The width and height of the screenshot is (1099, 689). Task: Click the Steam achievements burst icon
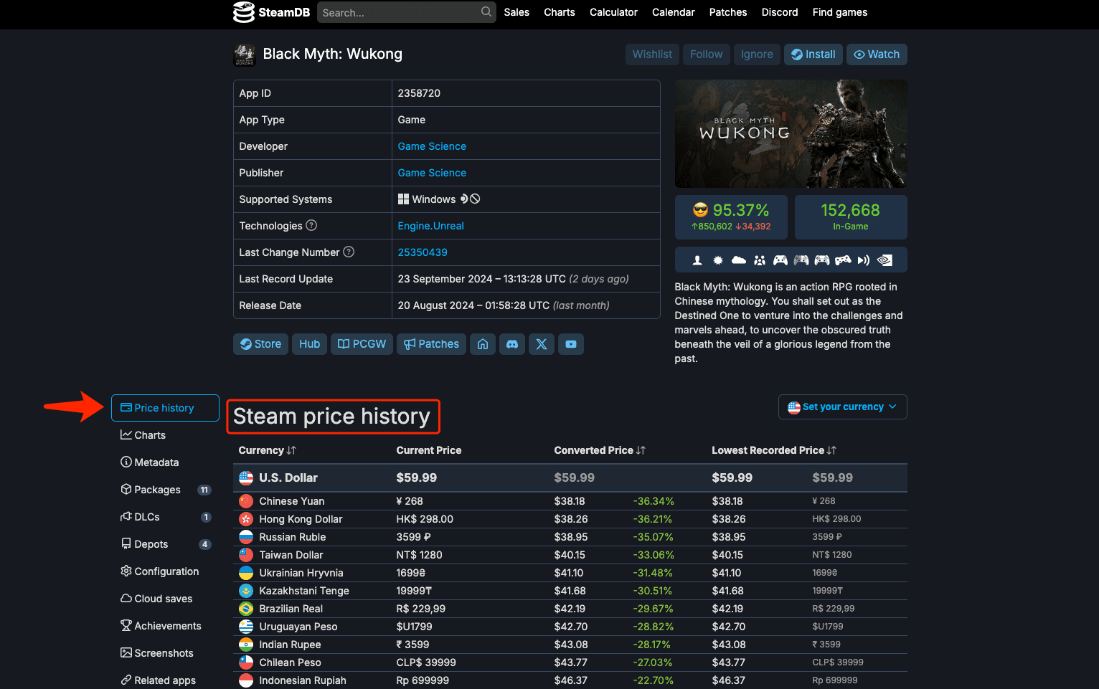click(x=718, y=260)
